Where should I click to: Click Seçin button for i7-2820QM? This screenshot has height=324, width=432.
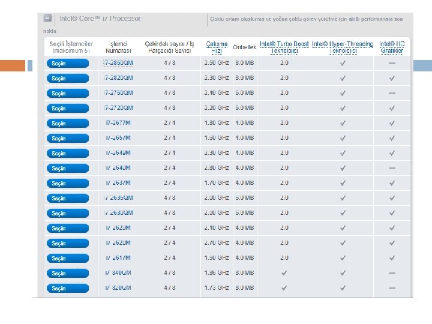68,78
